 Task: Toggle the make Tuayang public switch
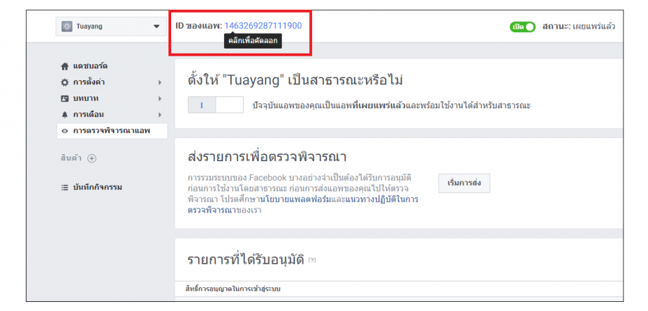(216, 105)
